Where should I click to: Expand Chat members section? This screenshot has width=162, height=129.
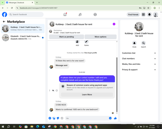click(x=139, y=59)
